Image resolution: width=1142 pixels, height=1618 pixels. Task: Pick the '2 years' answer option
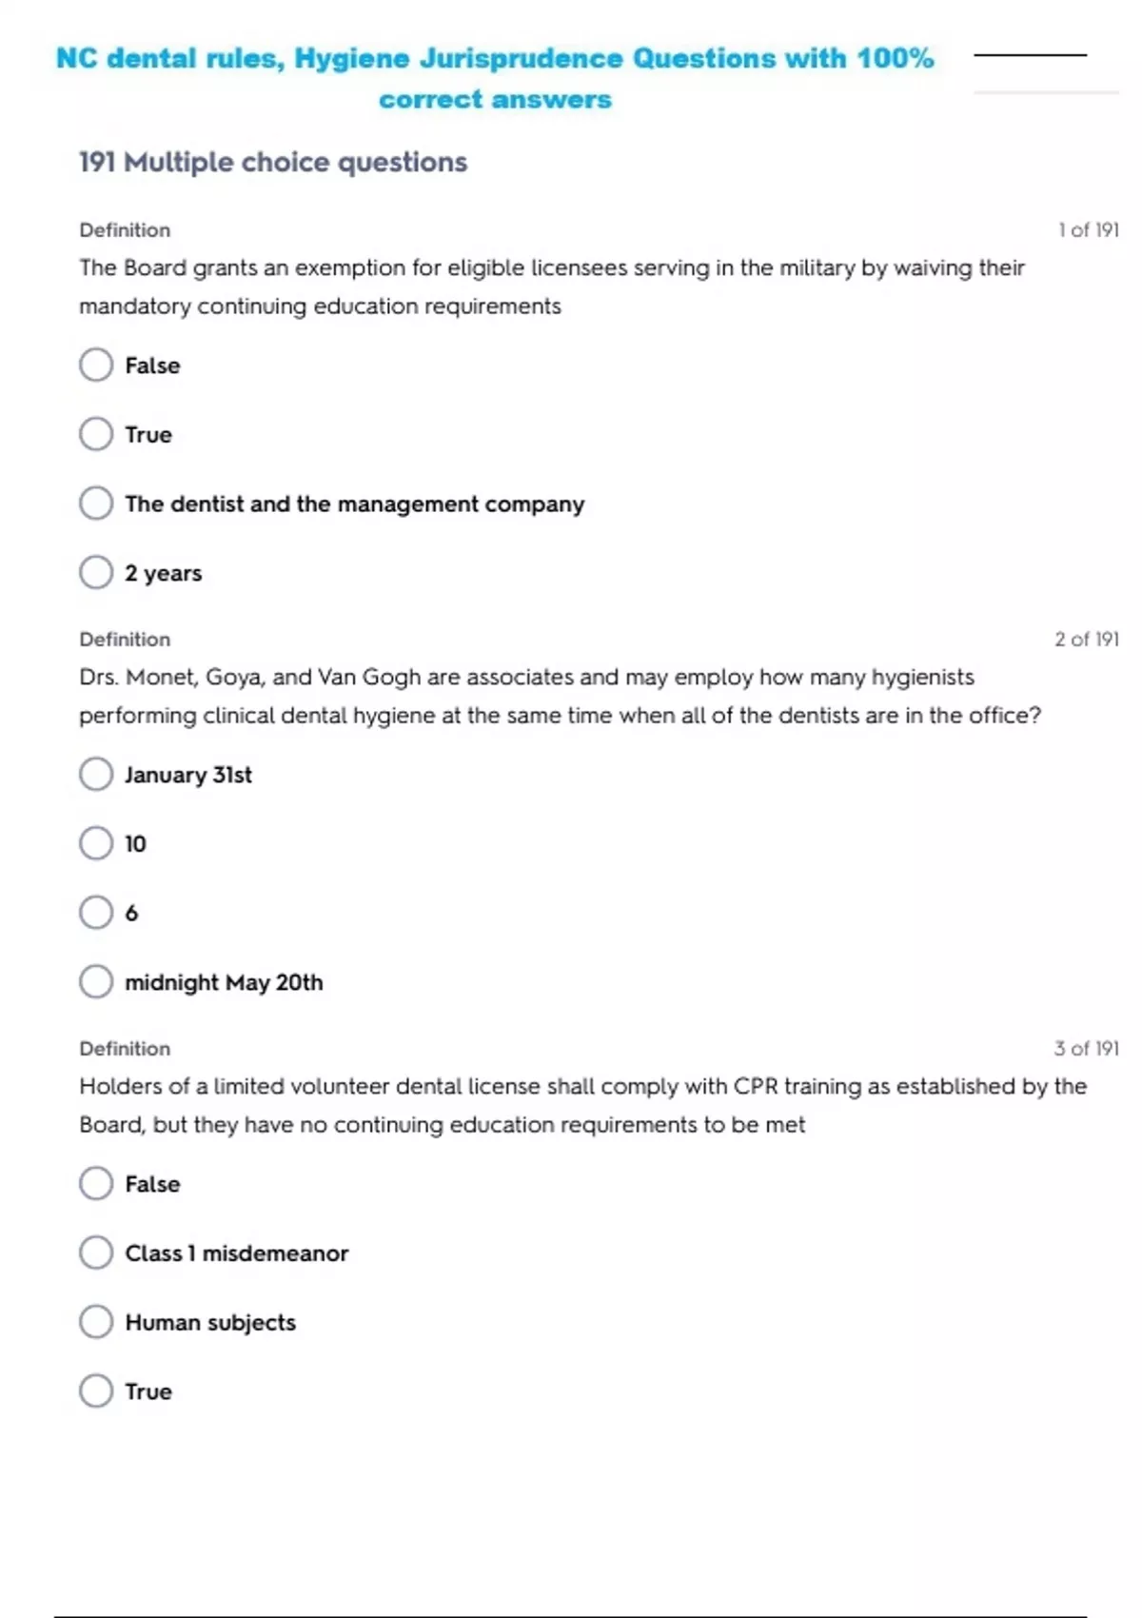(96, 573)
